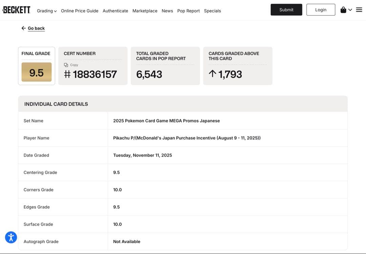The image size is (366, 254).
Task: Click the copy icon for cert number
Action: (x=66, y=65)
